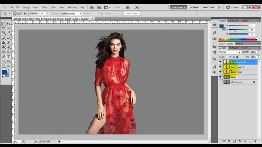Switch to the Swatches tab

234,21
